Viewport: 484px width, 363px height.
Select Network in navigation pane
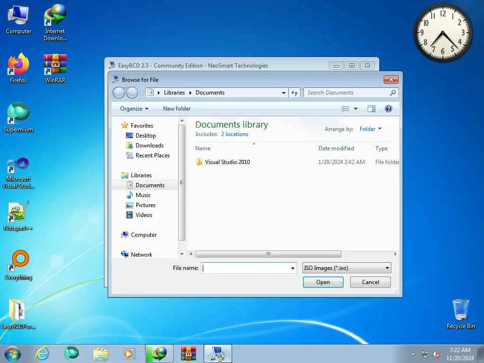pos(141,255)
